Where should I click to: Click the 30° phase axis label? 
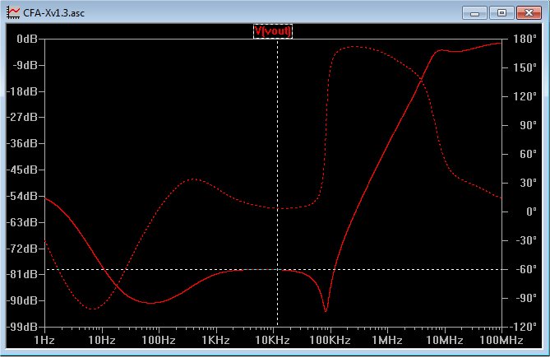pos(529,183)
